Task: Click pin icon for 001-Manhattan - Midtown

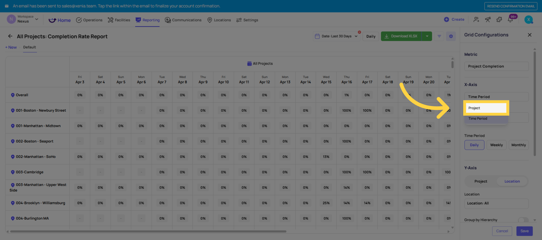Action: [13, 126]
